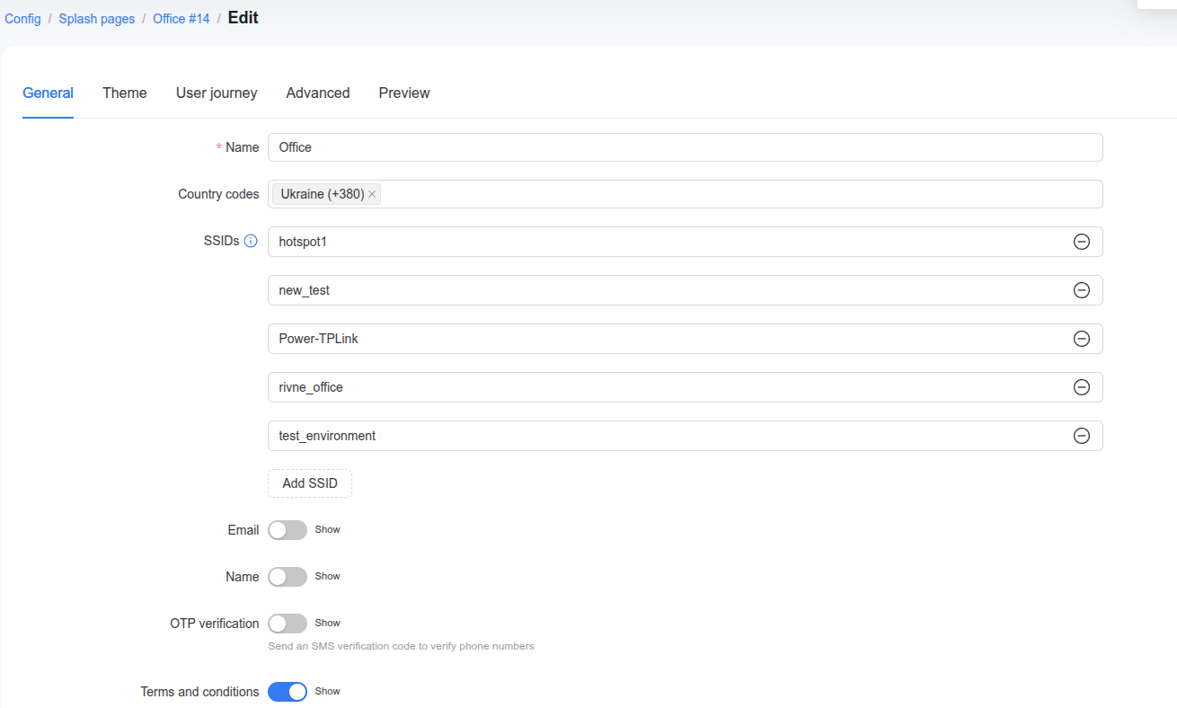Viewport: 1177px width, 708px height.
Task: Click the Name input containing Office
Action: (x=685, y=147)
